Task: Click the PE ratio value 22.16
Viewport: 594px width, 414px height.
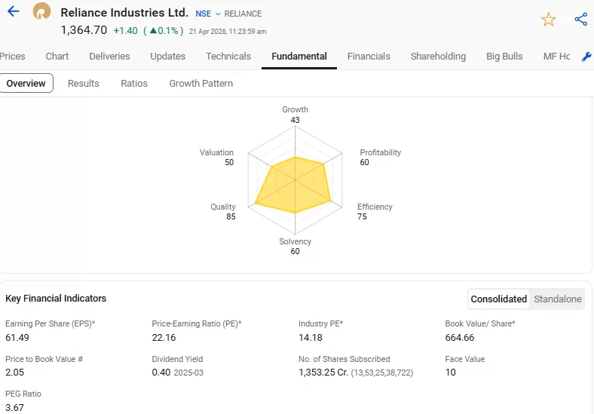Action: coord(164,337)
